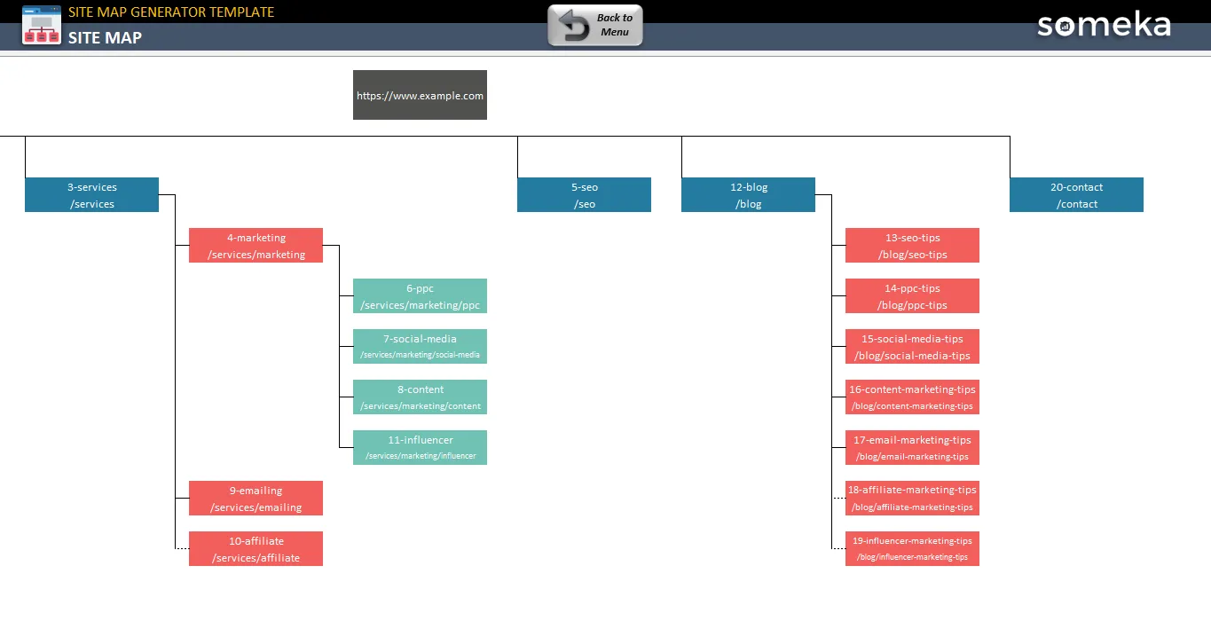This screenshot has height=621, width=1211.
Task: Select the 7-social-media node
Action: [420, 347]
